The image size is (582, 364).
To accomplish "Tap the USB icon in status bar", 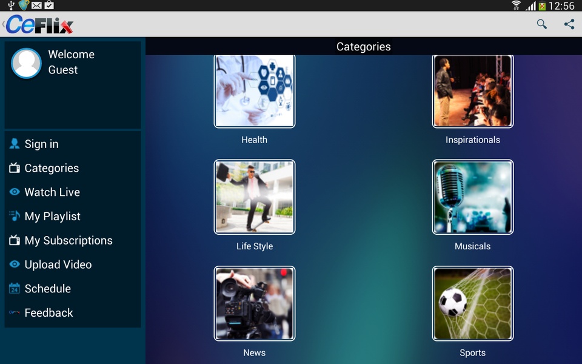I will click(11, 5).
